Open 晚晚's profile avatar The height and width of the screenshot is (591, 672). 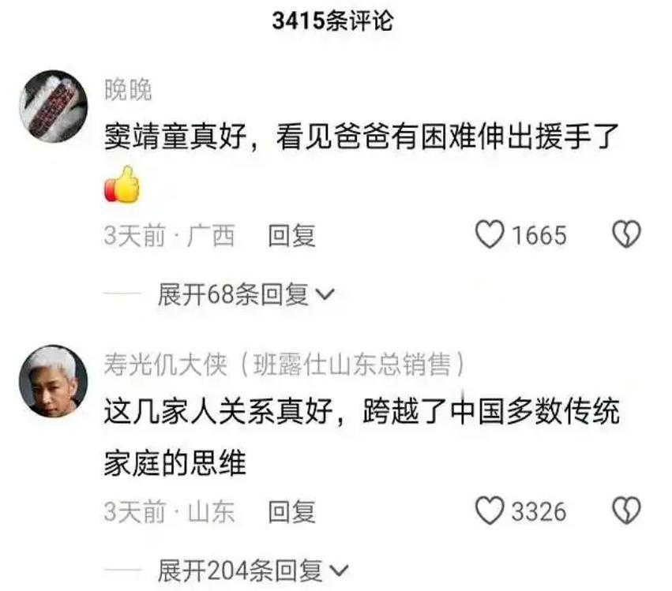click(54, 106)
